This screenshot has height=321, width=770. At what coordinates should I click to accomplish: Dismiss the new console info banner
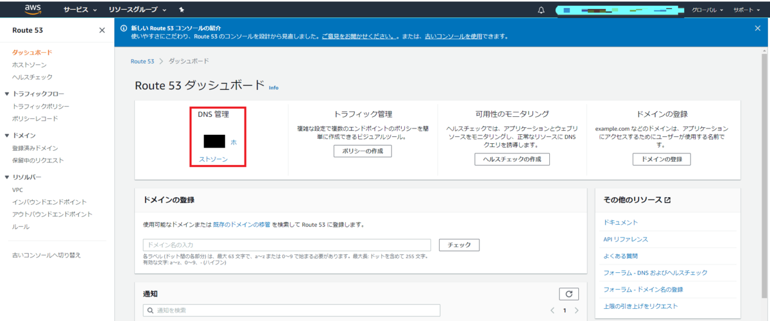click(x=758, y=28)
